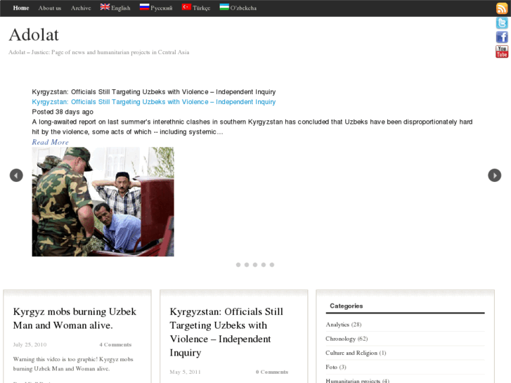Open the Humanitarian projects category

point(357,380)
